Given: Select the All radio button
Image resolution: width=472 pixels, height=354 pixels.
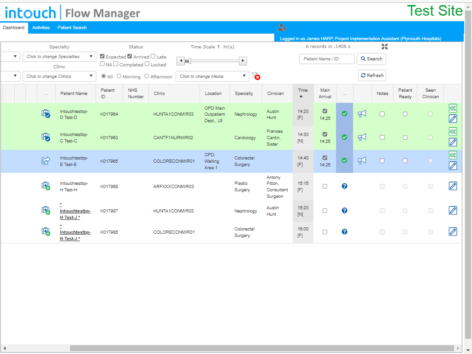Looking at the screenshot, I should 104,76.
